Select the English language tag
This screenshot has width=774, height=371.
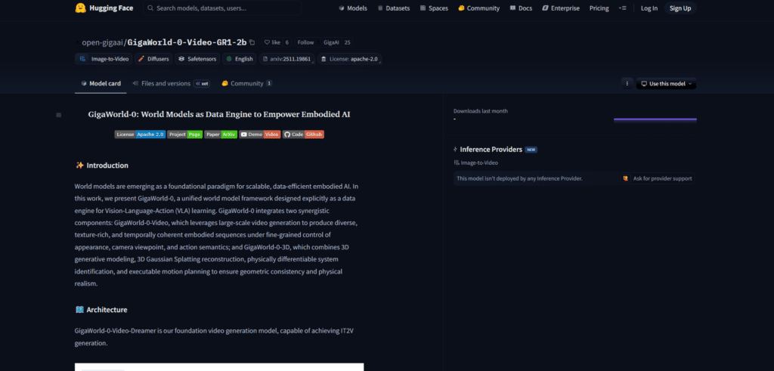pyautogui.click(x=240, y=59)
